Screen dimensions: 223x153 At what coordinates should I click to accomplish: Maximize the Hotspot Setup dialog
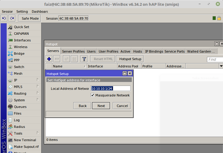pyautogui.click(x=125, y=73)
